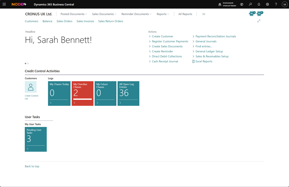Click the Hi, Sarah Bennett! headline
Viewport: 289px width, 187px height.
58,40
